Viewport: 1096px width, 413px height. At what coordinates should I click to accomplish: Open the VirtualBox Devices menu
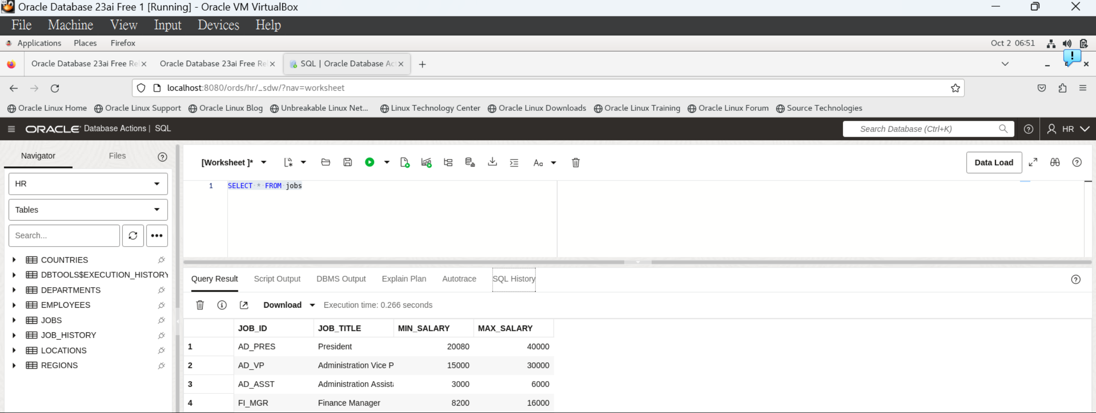point(218,25)
